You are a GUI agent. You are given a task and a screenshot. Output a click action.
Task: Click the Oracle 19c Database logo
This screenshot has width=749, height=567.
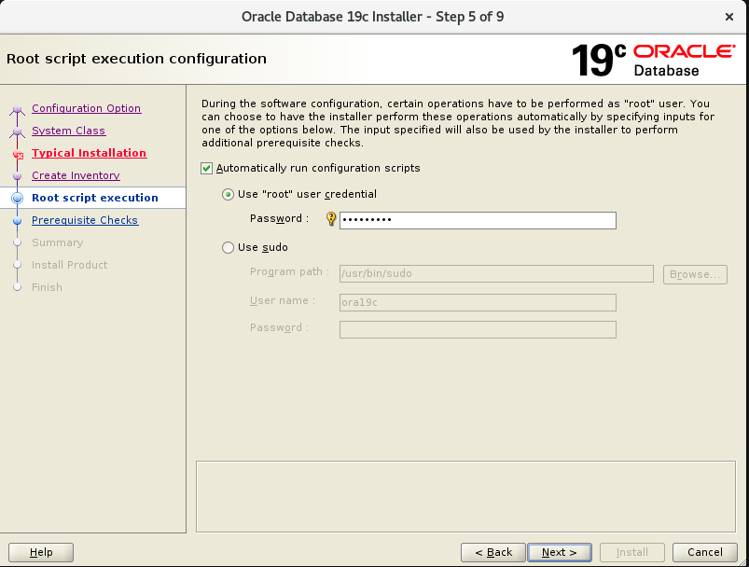pyautogui.click(x=653, y=61)
